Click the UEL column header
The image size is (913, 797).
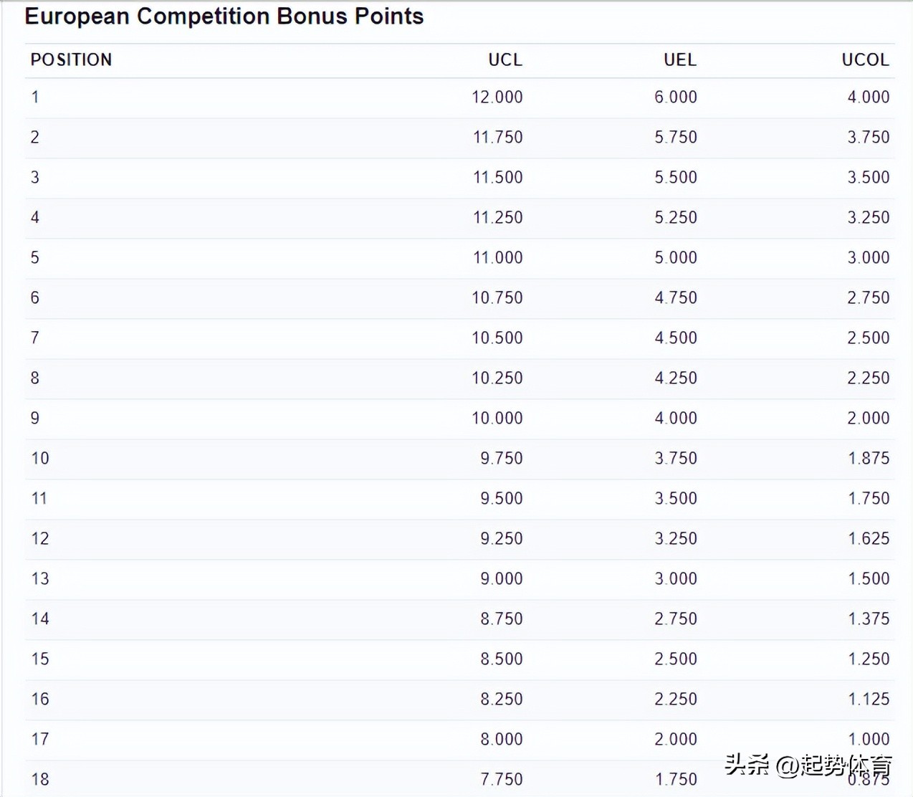(x=680, y=59)
